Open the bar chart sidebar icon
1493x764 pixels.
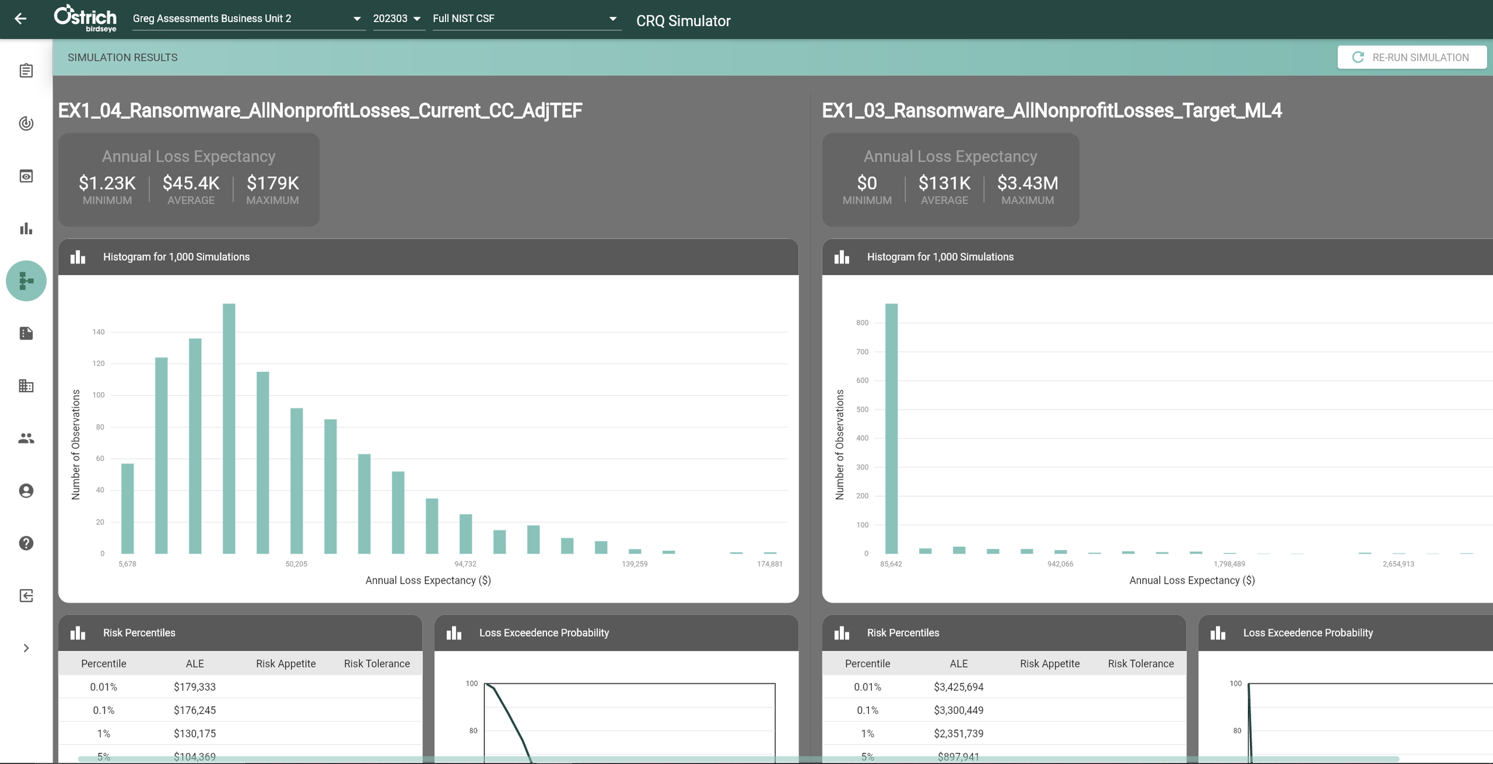pyautogui.click(x=26, y=229)
